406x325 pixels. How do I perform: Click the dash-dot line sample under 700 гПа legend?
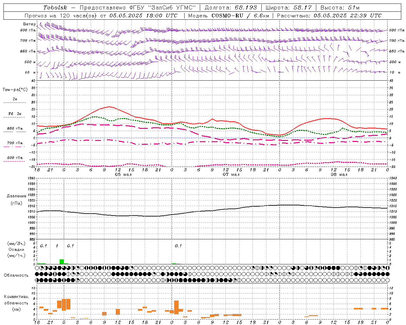tap(14, 147)
